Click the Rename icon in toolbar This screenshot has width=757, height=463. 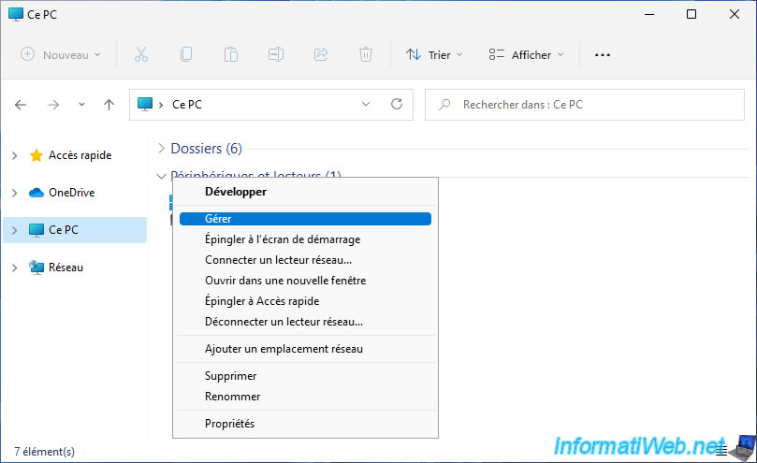pyautogui.click(x=276, y=55)
